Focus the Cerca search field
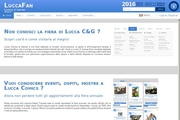The width and height of the screenshot is (180, 120). (139, 9)
